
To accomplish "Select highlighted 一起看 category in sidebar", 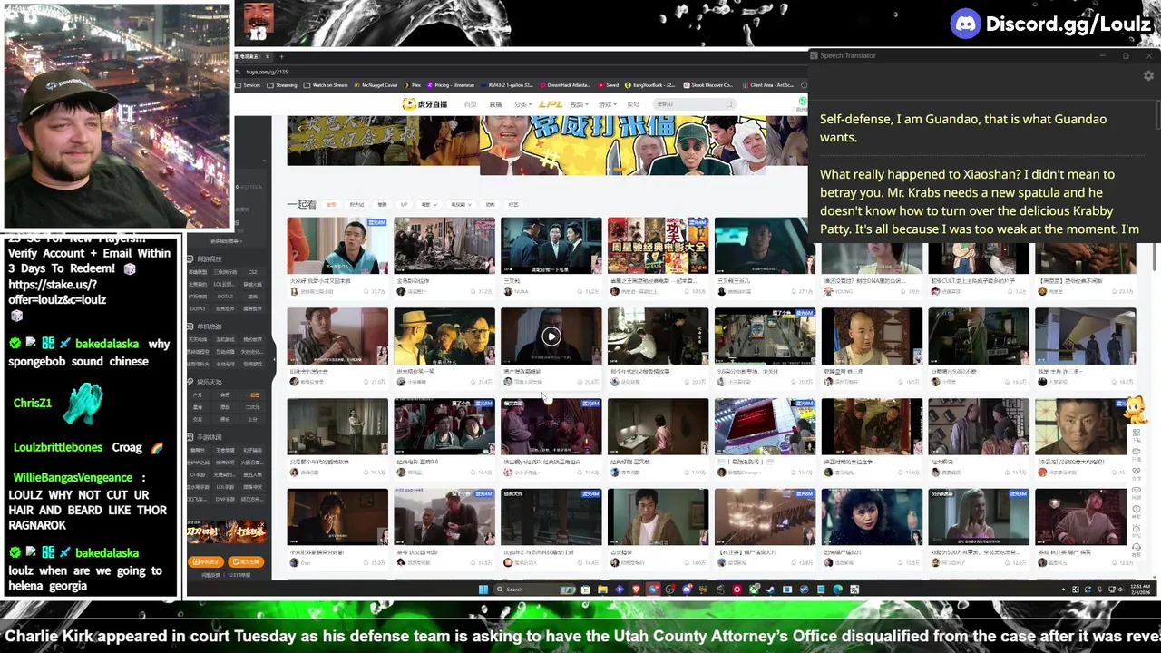I will (252, 395).
